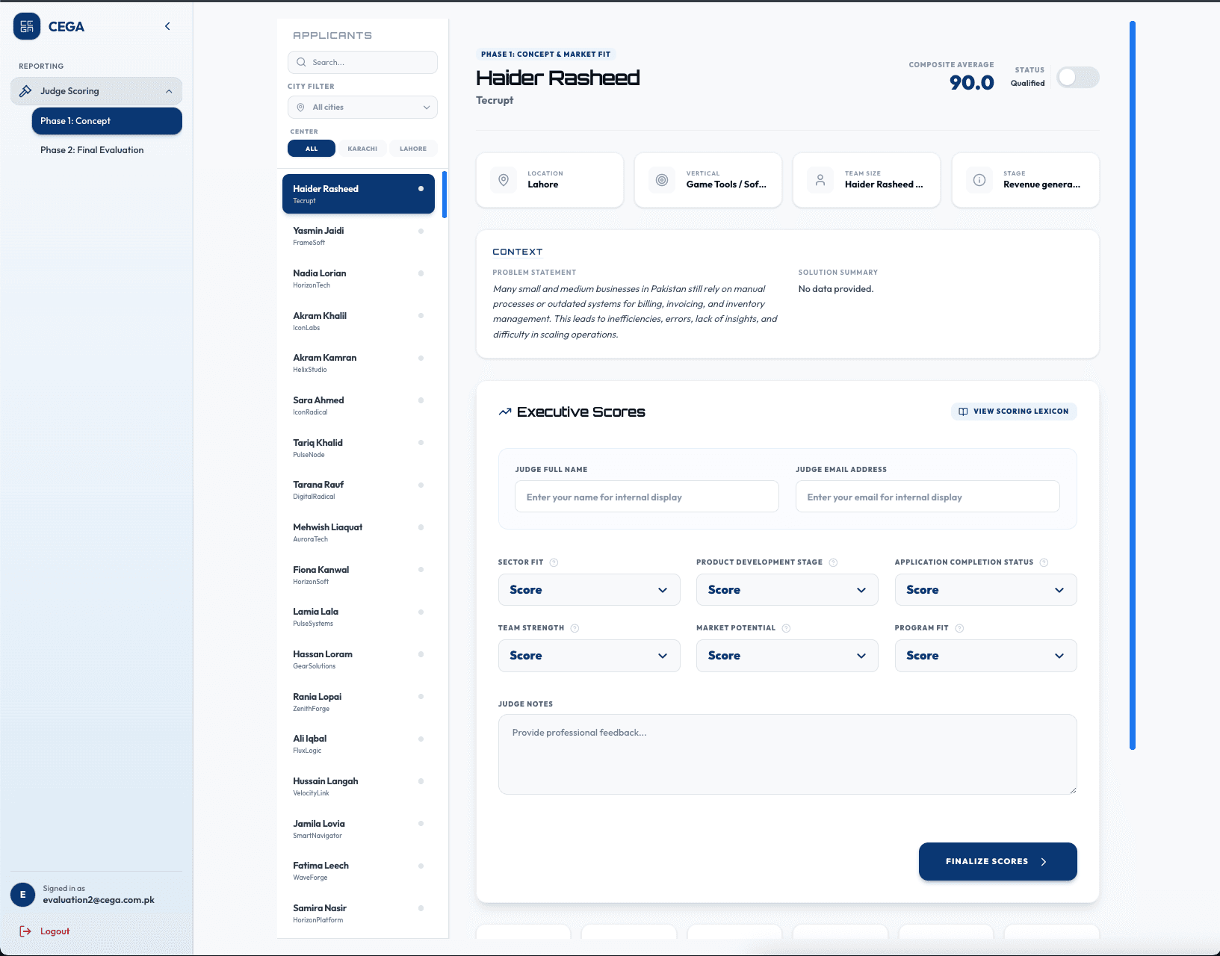Screen dimensions: 1220x956
Task: Open the Sector Fit score dropdown
Action: click(x=589, y=590)
